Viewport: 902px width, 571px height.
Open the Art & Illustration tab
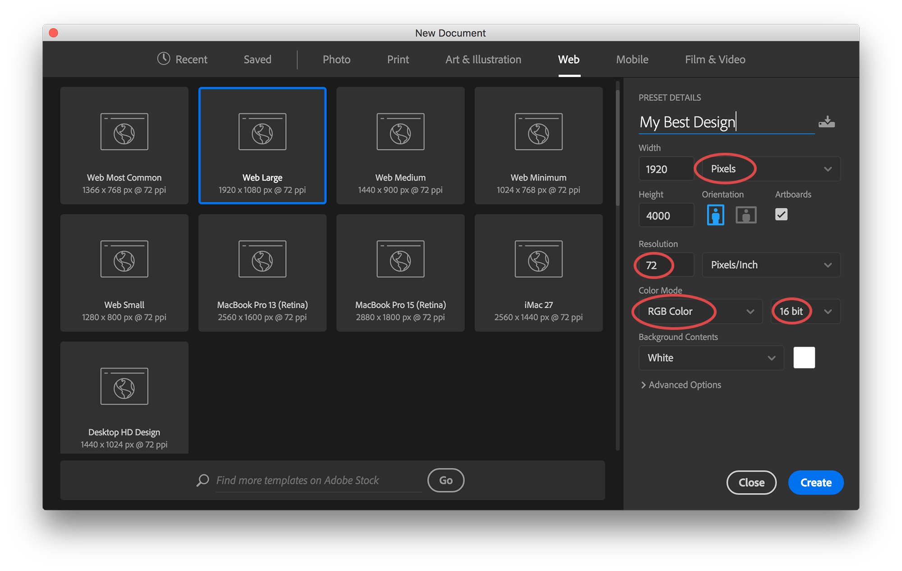click(483, 59)
